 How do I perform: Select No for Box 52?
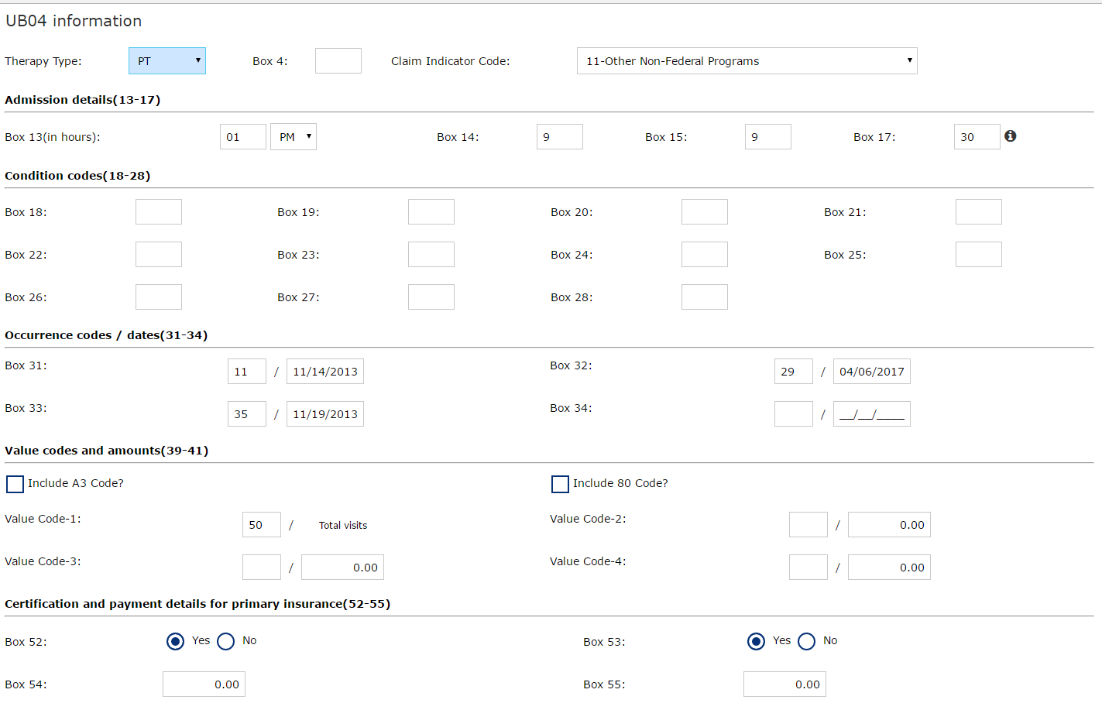pyautogui.click(x=226, y=641)
